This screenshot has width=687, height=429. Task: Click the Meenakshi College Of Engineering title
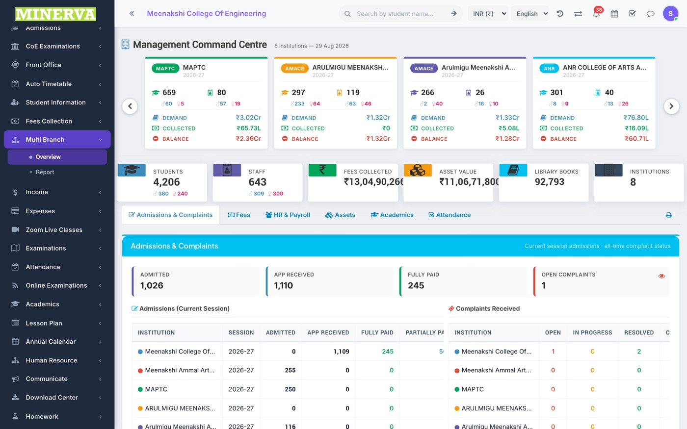point(207,14)
